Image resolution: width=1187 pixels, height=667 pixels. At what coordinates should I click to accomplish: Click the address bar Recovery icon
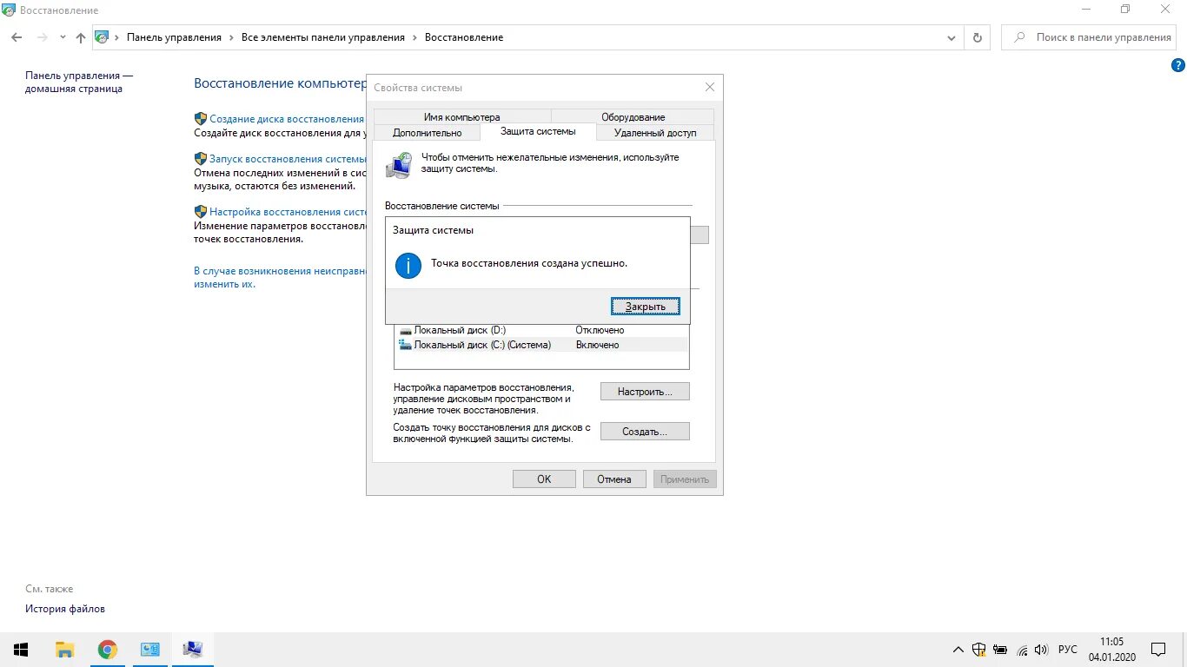[x=103, y=37]
